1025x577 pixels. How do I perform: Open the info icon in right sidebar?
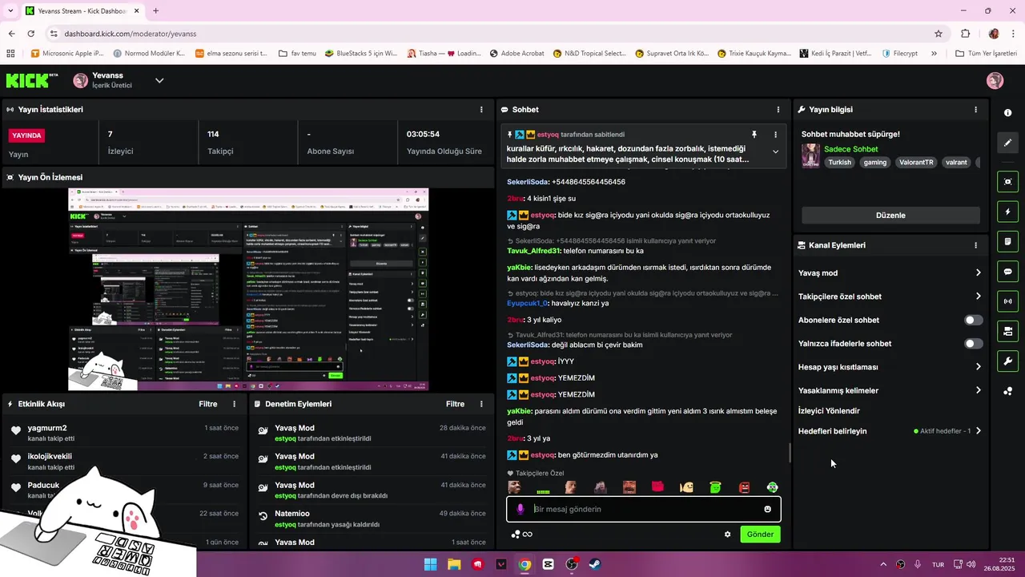[1007, 113]
